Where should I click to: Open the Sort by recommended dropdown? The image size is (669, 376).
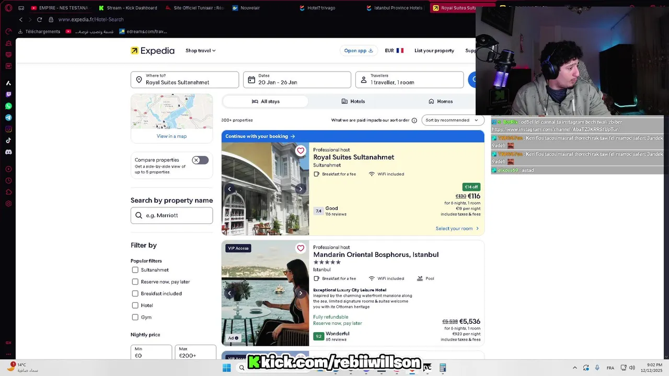(x=453, y=120)
